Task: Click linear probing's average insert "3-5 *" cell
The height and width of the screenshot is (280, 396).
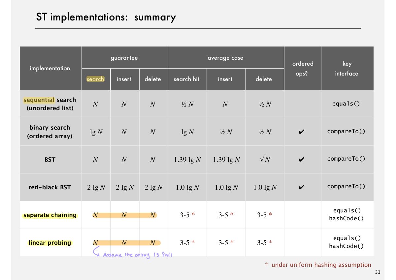Action: click(226, 243)
